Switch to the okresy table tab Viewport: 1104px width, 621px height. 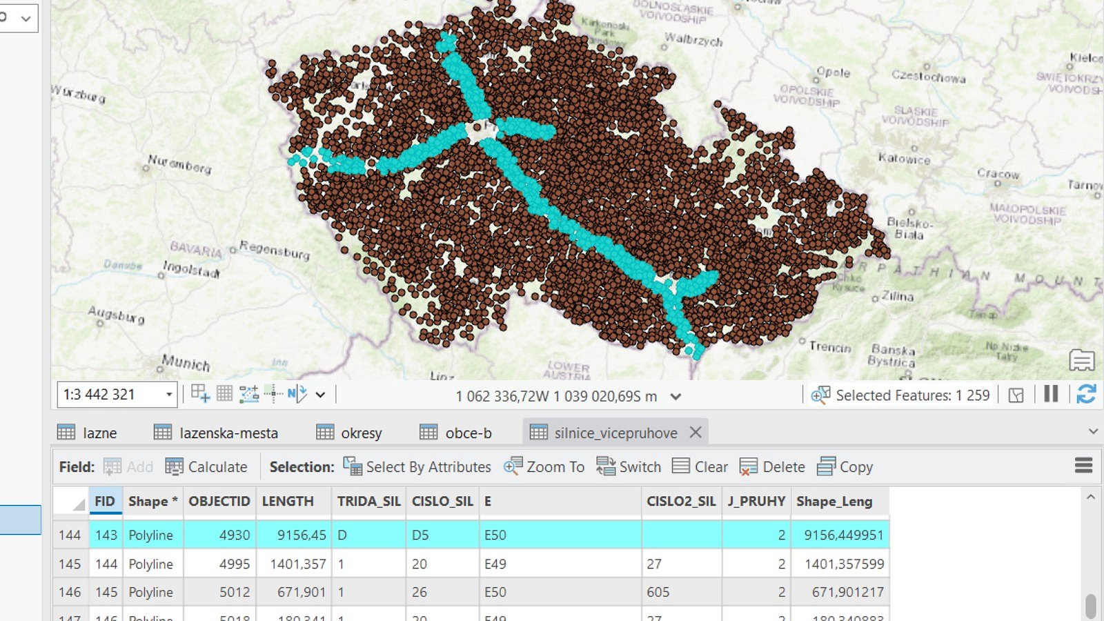coord(349,433)
